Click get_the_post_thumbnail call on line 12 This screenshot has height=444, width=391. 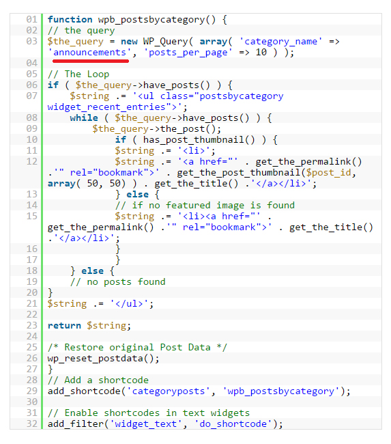239,172
